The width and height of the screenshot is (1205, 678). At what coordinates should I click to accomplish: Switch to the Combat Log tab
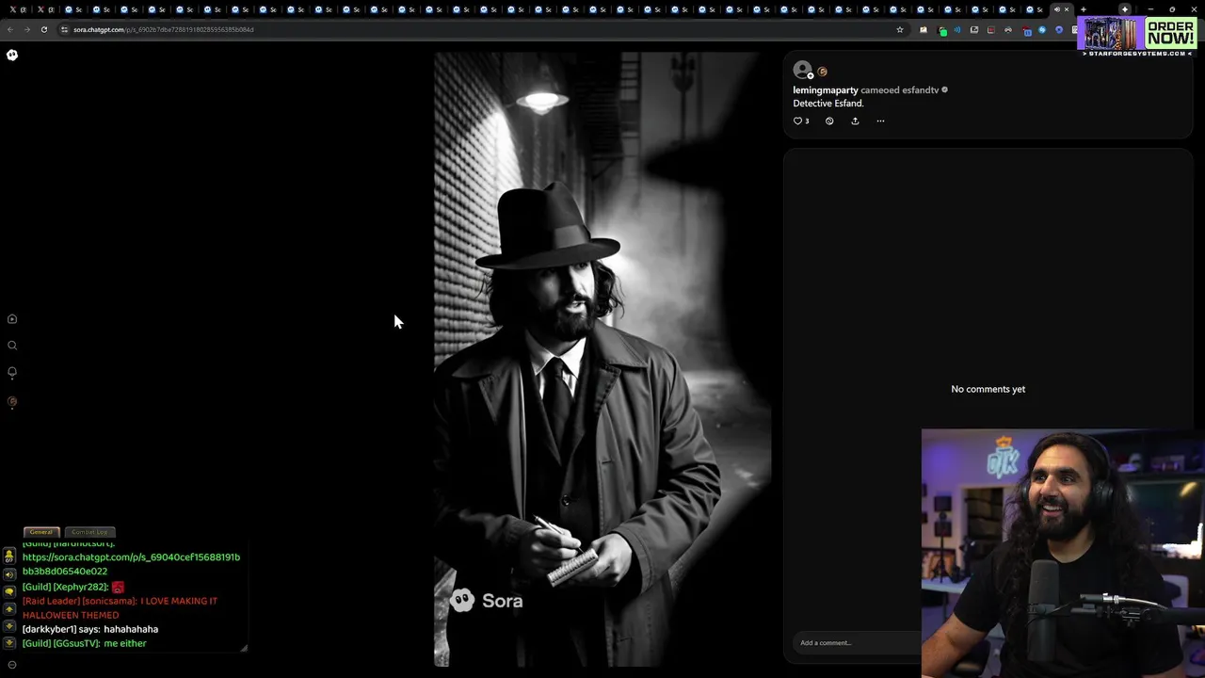pyautogui.click(x=89, y=532)
